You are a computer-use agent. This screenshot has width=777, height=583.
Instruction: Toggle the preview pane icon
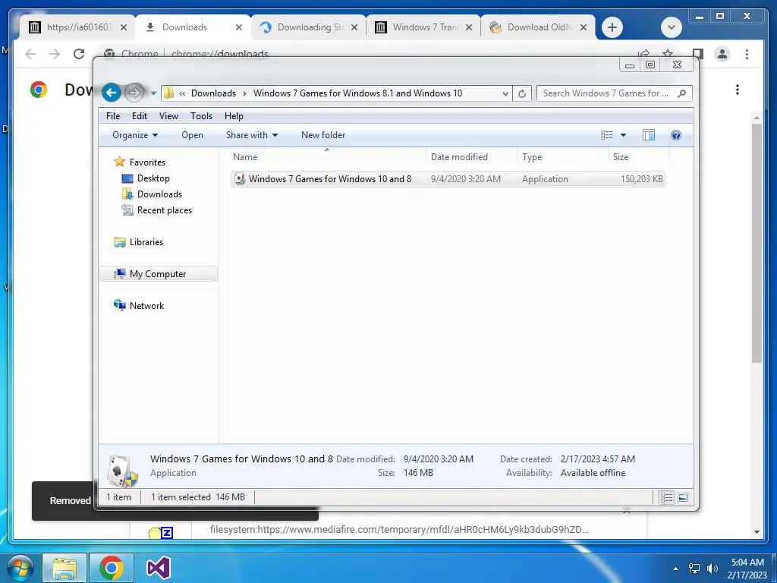point(649,135)
